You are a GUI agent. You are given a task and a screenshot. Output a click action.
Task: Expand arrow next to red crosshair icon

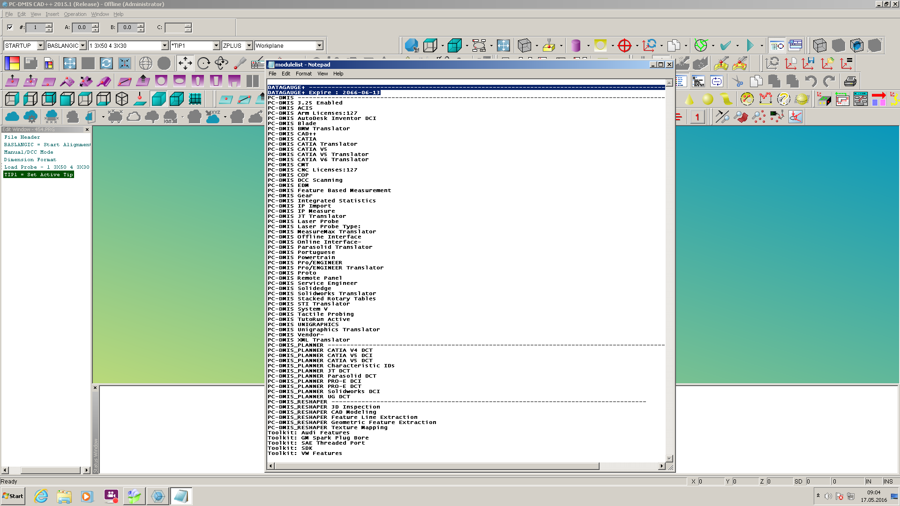637,45
